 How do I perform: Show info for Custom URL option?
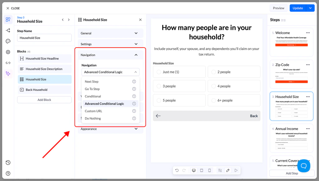coord(134,111)
